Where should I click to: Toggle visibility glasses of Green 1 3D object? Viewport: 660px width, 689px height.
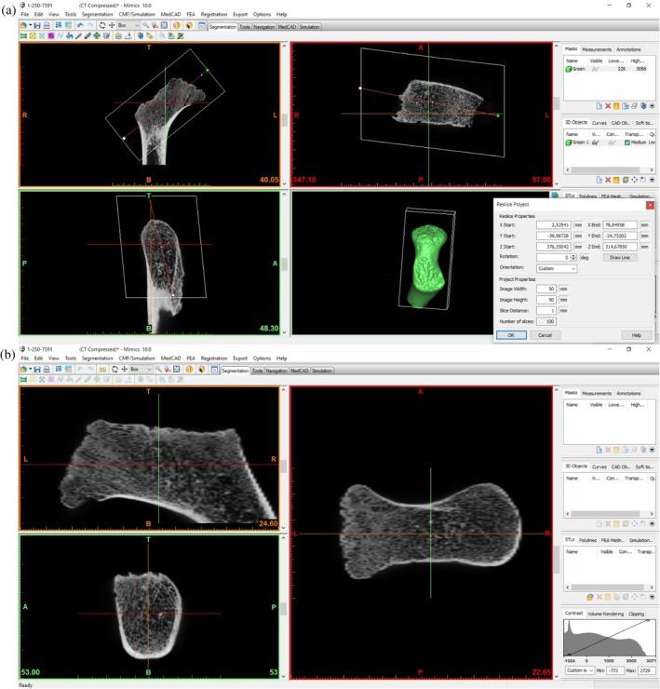pyautogui.click(x=593, y=142)
